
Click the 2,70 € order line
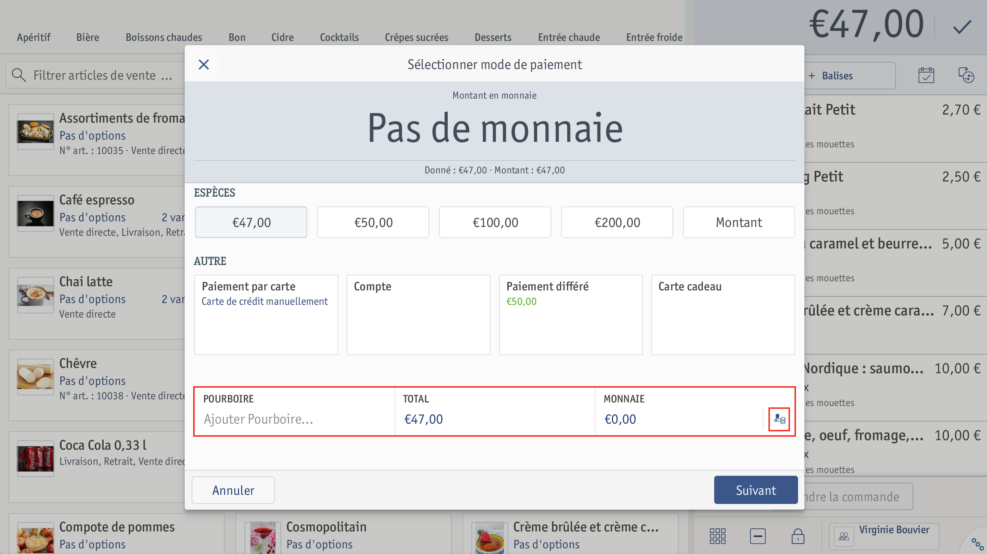(x=895, y=128)
